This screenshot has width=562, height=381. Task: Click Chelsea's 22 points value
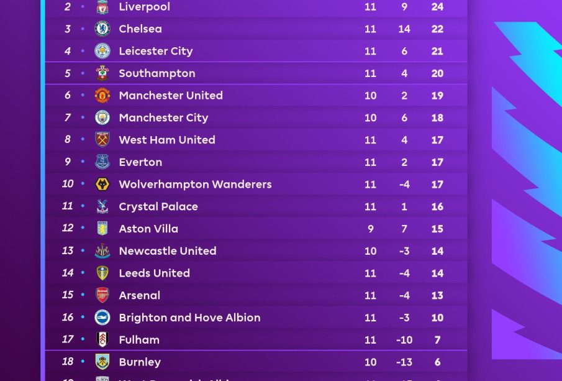tap(437, 29)
